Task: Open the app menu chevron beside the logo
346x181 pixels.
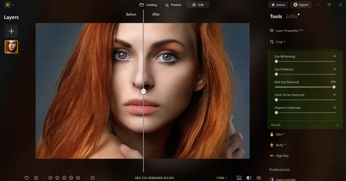Action: [13, 5]
